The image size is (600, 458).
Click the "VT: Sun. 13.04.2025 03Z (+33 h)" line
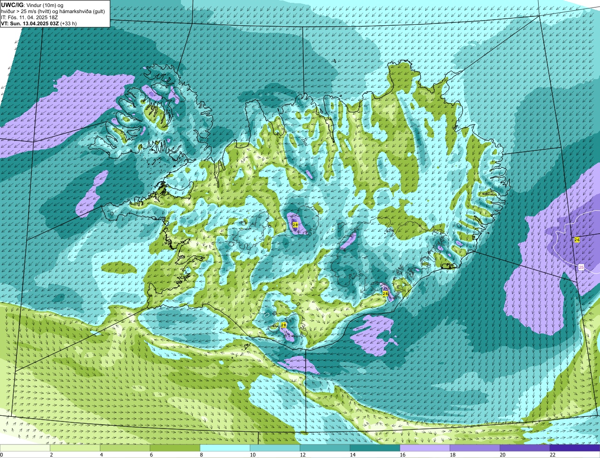pyautogui.click(x=39, y=23)
